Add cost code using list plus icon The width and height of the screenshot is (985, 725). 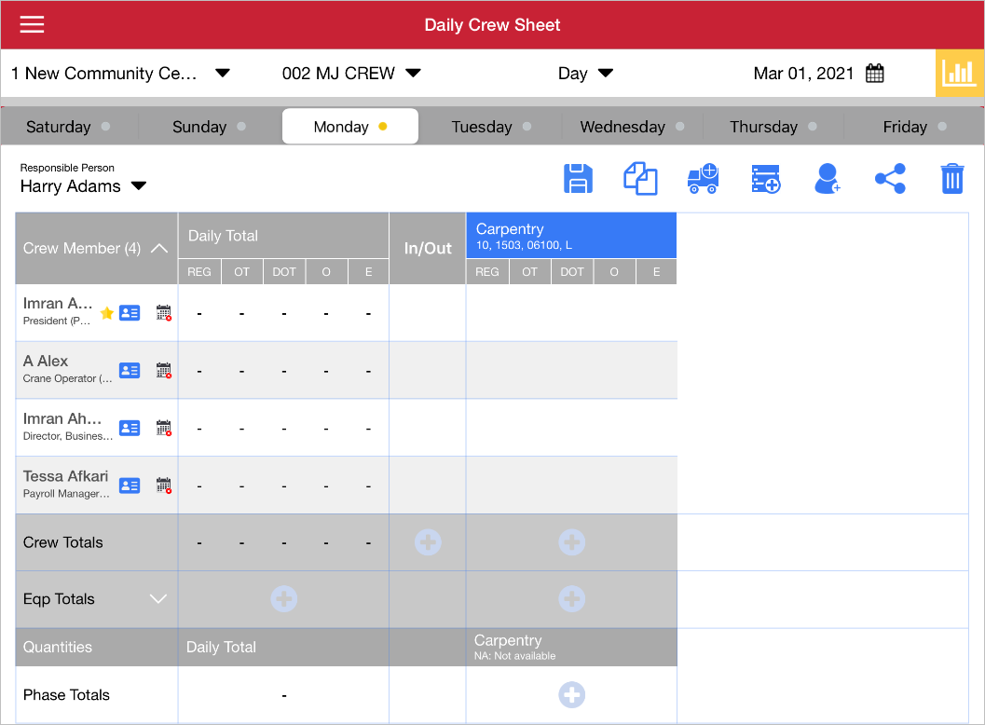coord(766,179)
